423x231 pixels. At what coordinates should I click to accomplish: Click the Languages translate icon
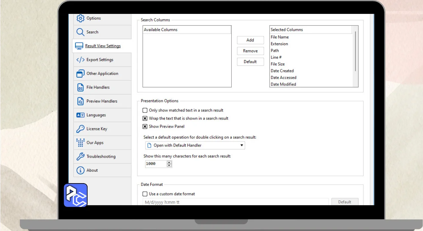80,115
